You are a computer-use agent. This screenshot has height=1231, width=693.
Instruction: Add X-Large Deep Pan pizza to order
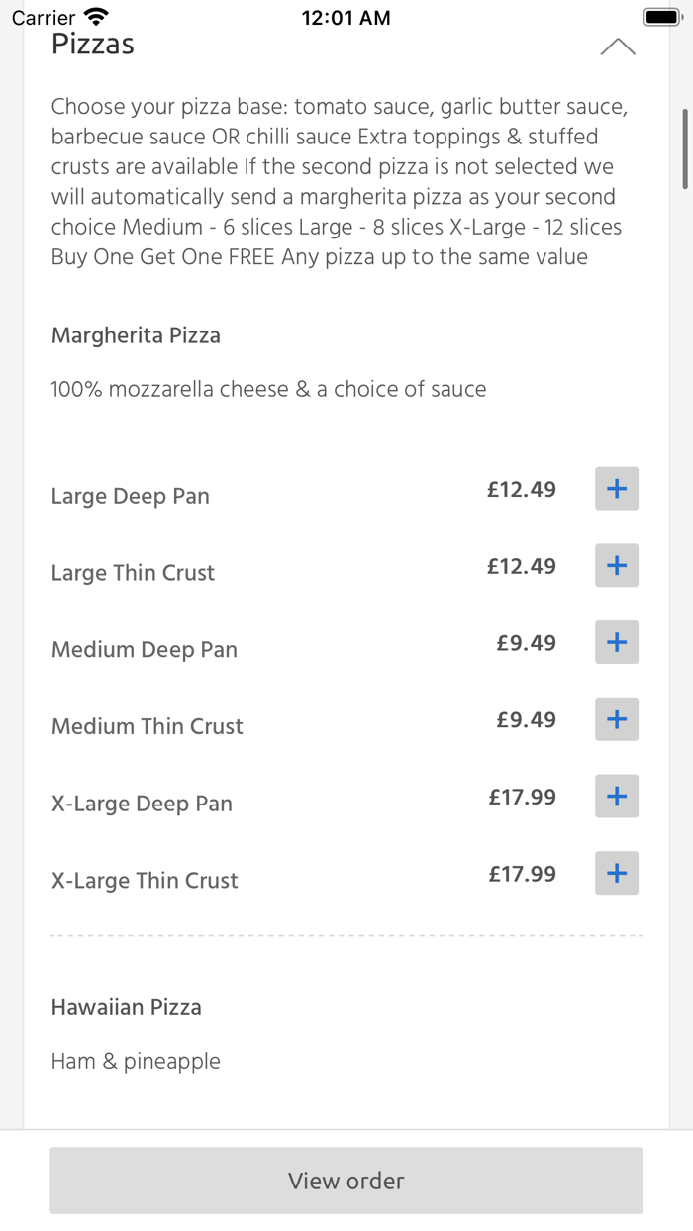click(x=616, y=796)
